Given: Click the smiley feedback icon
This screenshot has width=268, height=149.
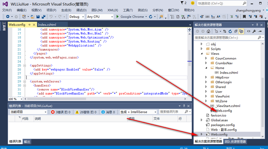Looking at the screenshot, I should [x=193, y=3].
